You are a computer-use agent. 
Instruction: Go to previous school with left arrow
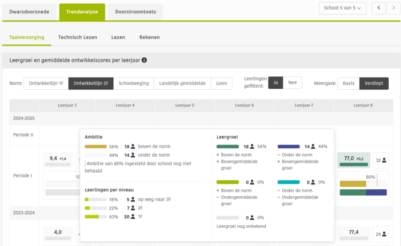click(379, 8)
